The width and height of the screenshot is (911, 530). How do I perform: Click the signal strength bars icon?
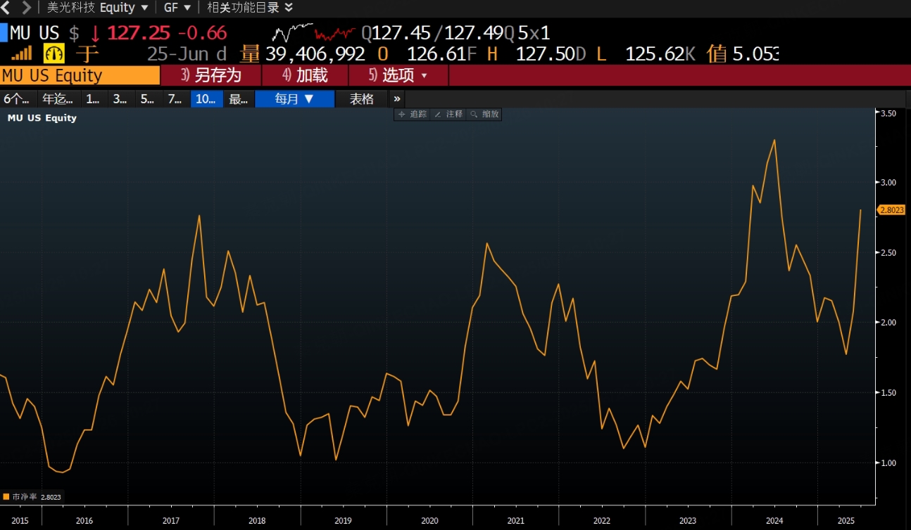[x=21, y=53]
